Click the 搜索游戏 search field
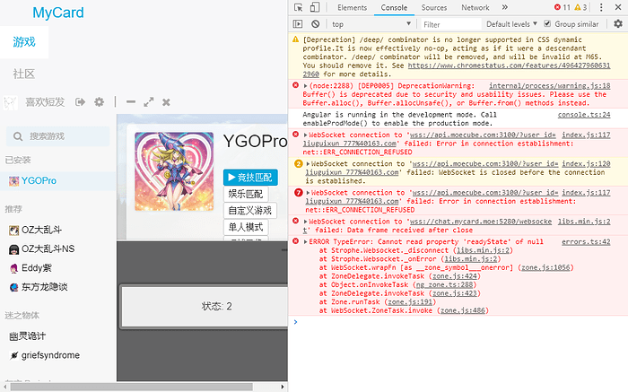Screen dimensions: 628x392 [58, 136]
